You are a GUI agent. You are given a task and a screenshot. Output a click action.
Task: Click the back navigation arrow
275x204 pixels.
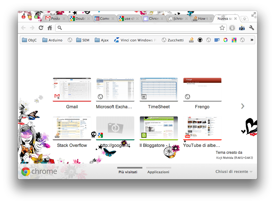coord(24,28)
